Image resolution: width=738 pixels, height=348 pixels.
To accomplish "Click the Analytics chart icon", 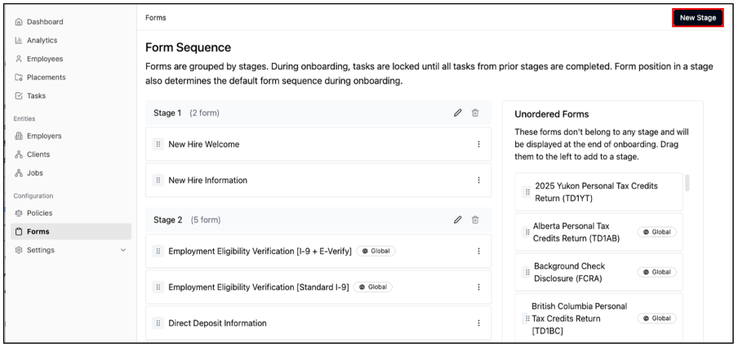I will [x=19, y=40].
